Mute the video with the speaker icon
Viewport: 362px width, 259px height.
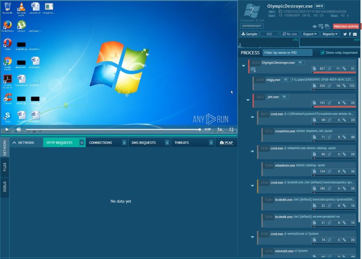18,129
